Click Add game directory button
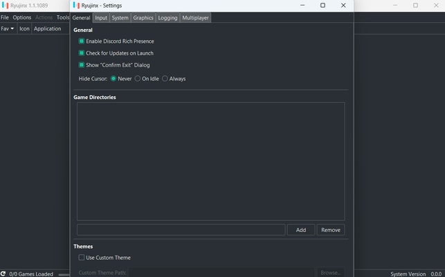Image resolution: width=445 pixels, height=277 pixels. [301, 230]
